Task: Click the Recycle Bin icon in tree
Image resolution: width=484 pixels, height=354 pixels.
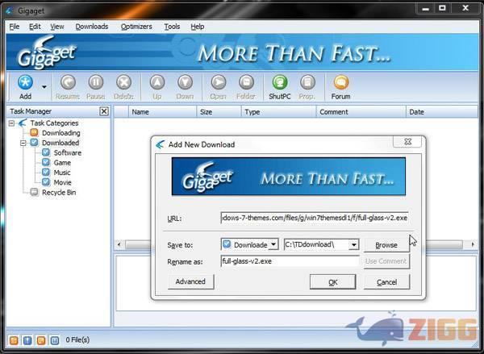Action: click(34, 192)
